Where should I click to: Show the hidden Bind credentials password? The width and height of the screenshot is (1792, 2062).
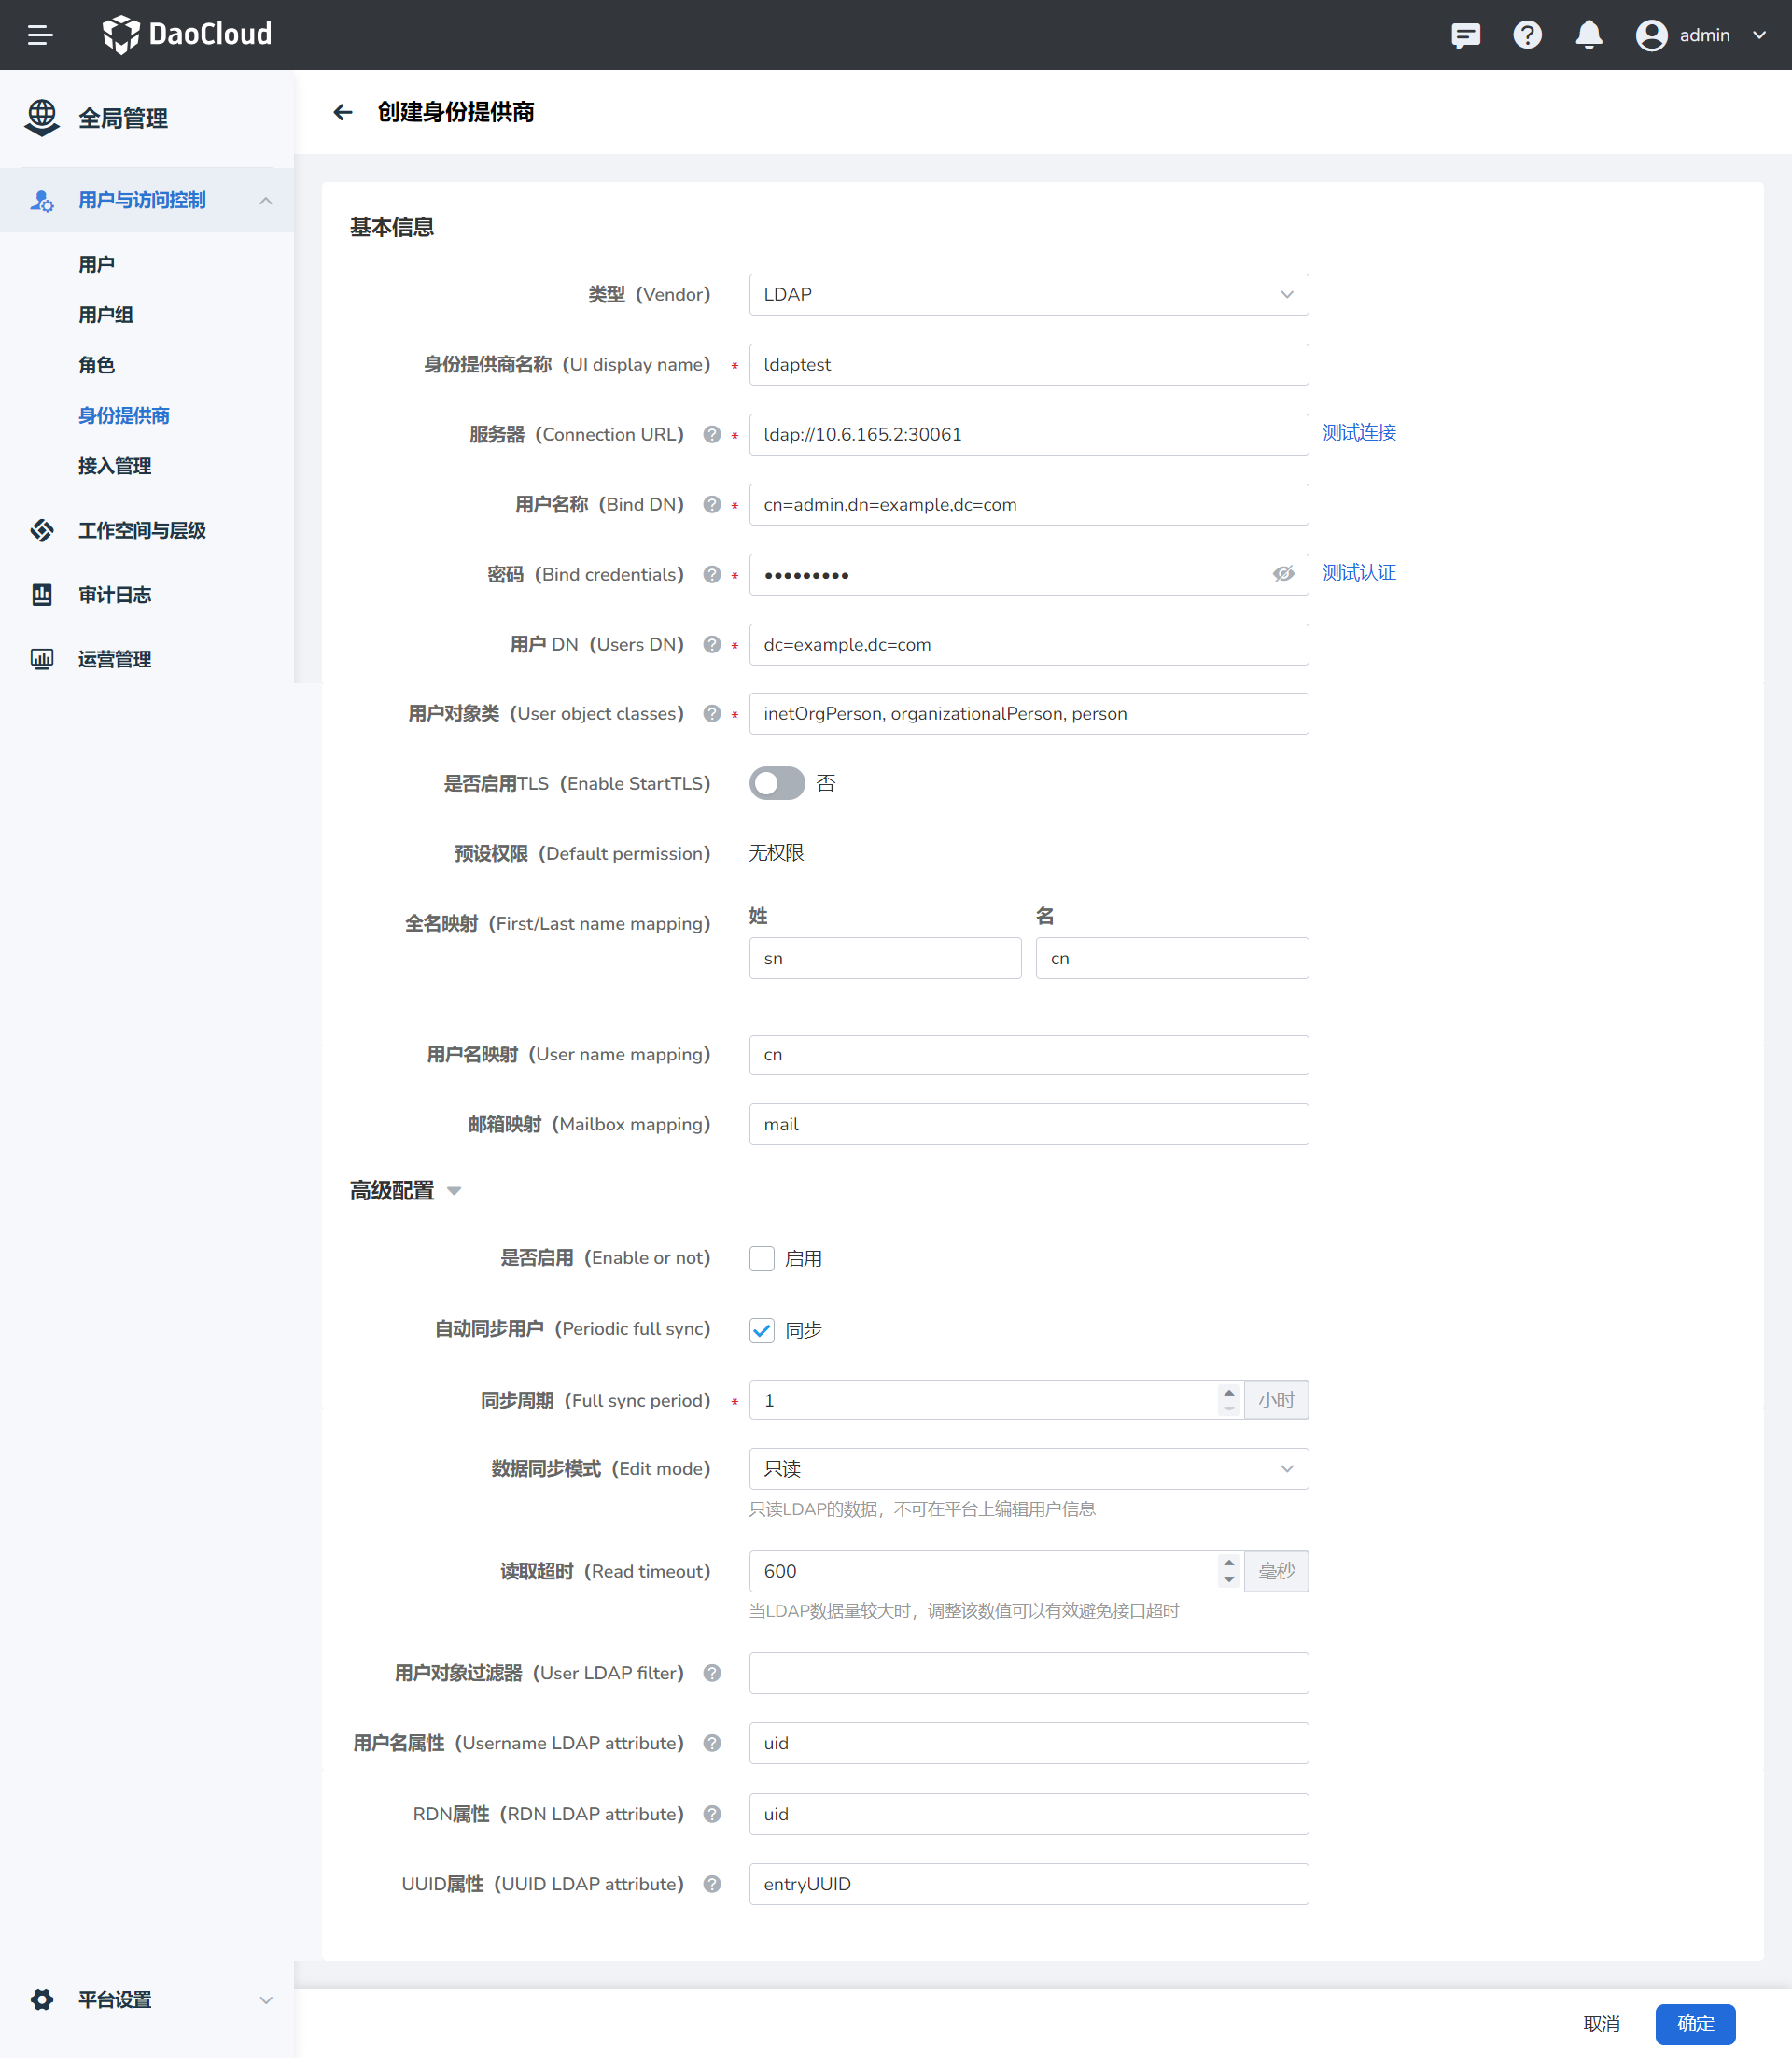[x=1283, y=574]
